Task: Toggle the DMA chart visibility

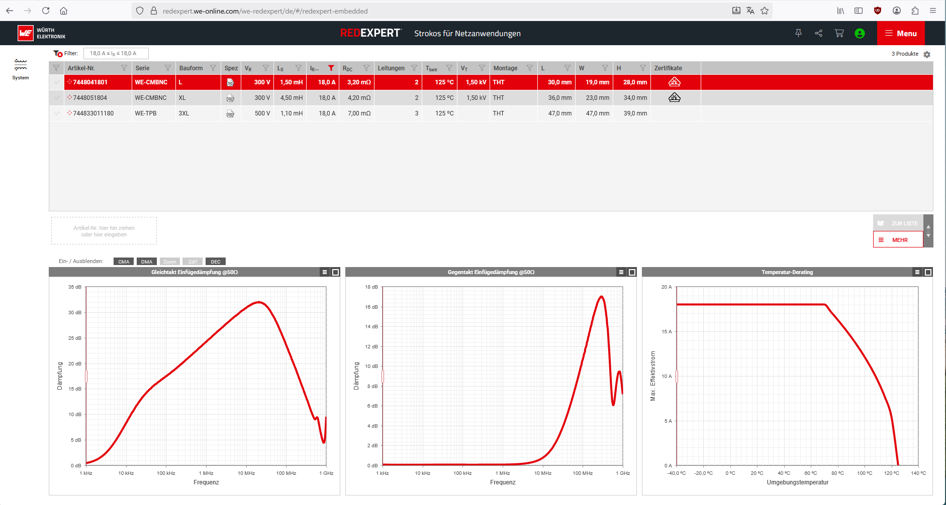Action: [x=147, y=262]
